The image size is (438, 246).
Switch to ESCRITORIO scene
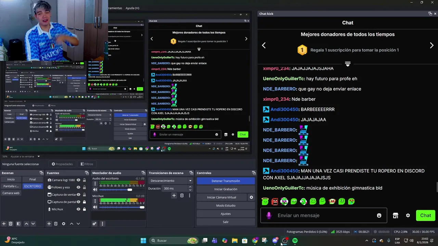pyautogui.click(x=33, y=186)
